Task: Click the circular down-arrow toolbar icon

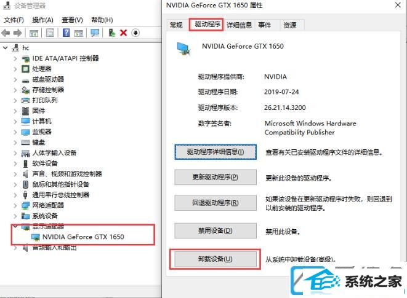Action: (135, 33)
